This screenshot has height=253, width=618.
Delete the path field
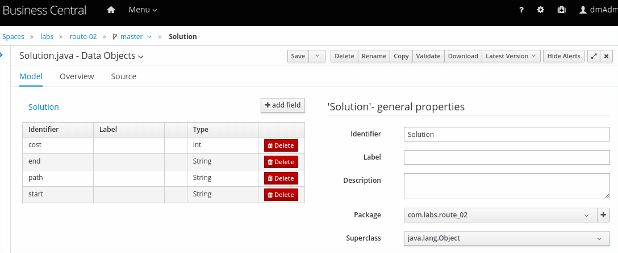[x=281, y=178]
